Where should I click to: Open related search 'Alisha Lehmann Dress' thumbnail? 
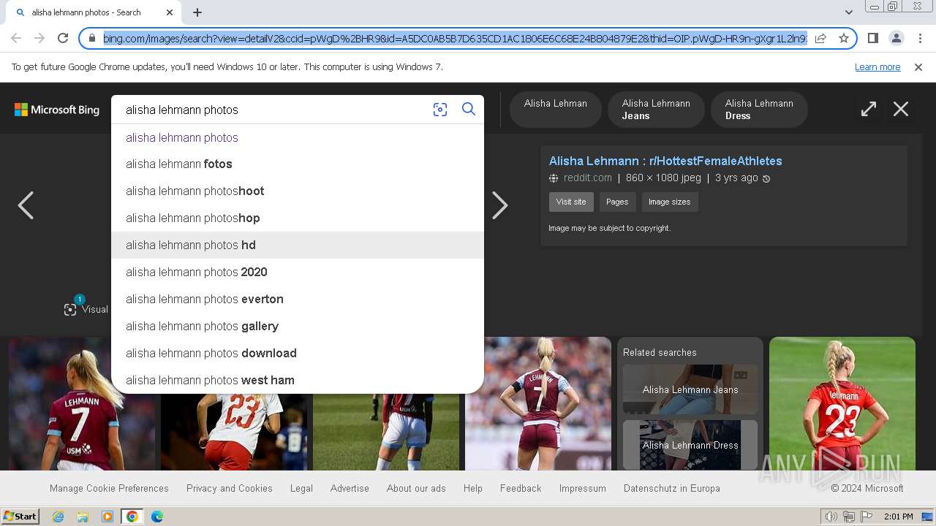pyautogui.click(x=690, y=445)
